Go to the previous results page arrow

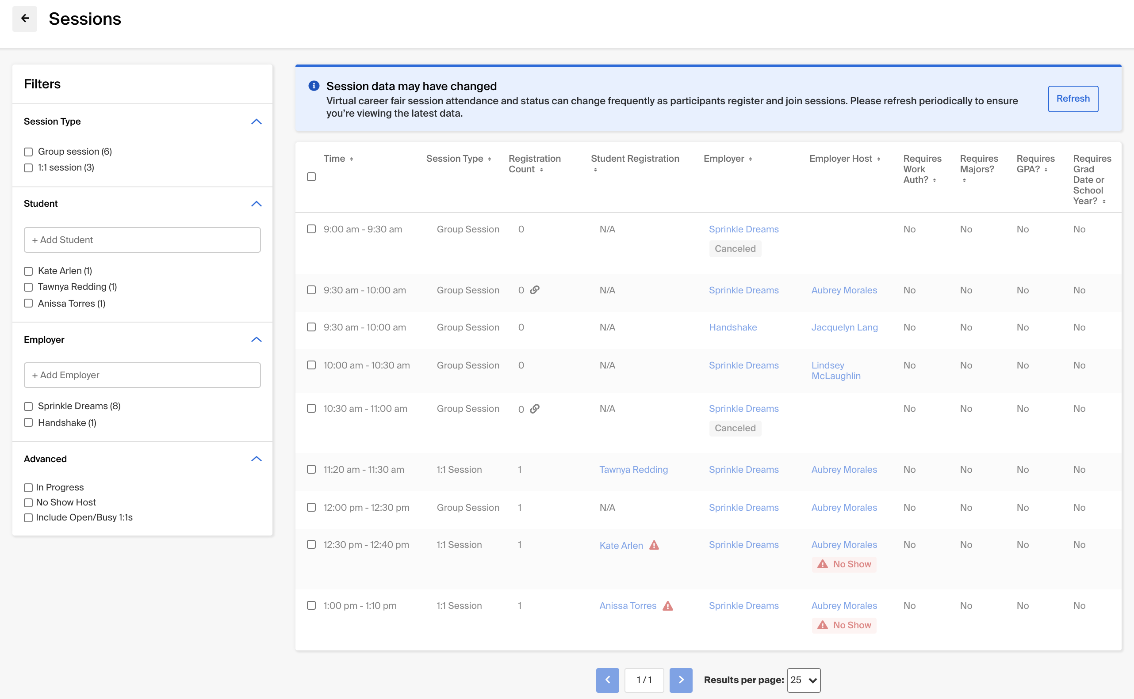coord(608,680)
